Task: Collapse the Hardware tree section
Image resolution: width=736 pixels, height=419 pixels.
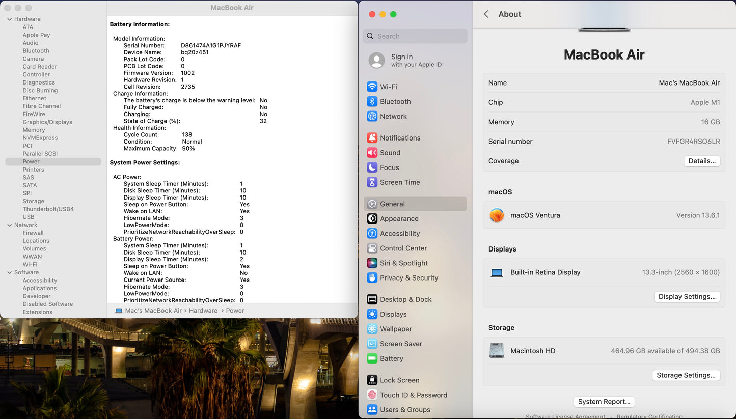Action: (x=10, y=19)
